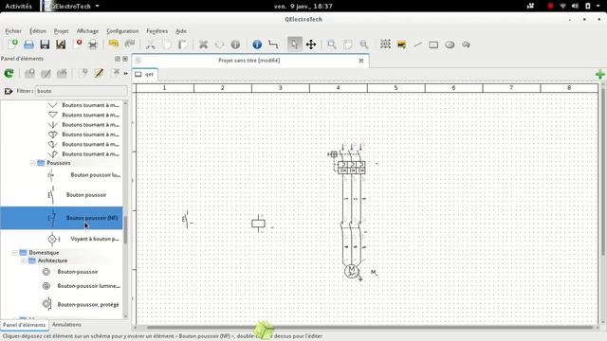Click the coil symbol on diagram

(258, 224)
